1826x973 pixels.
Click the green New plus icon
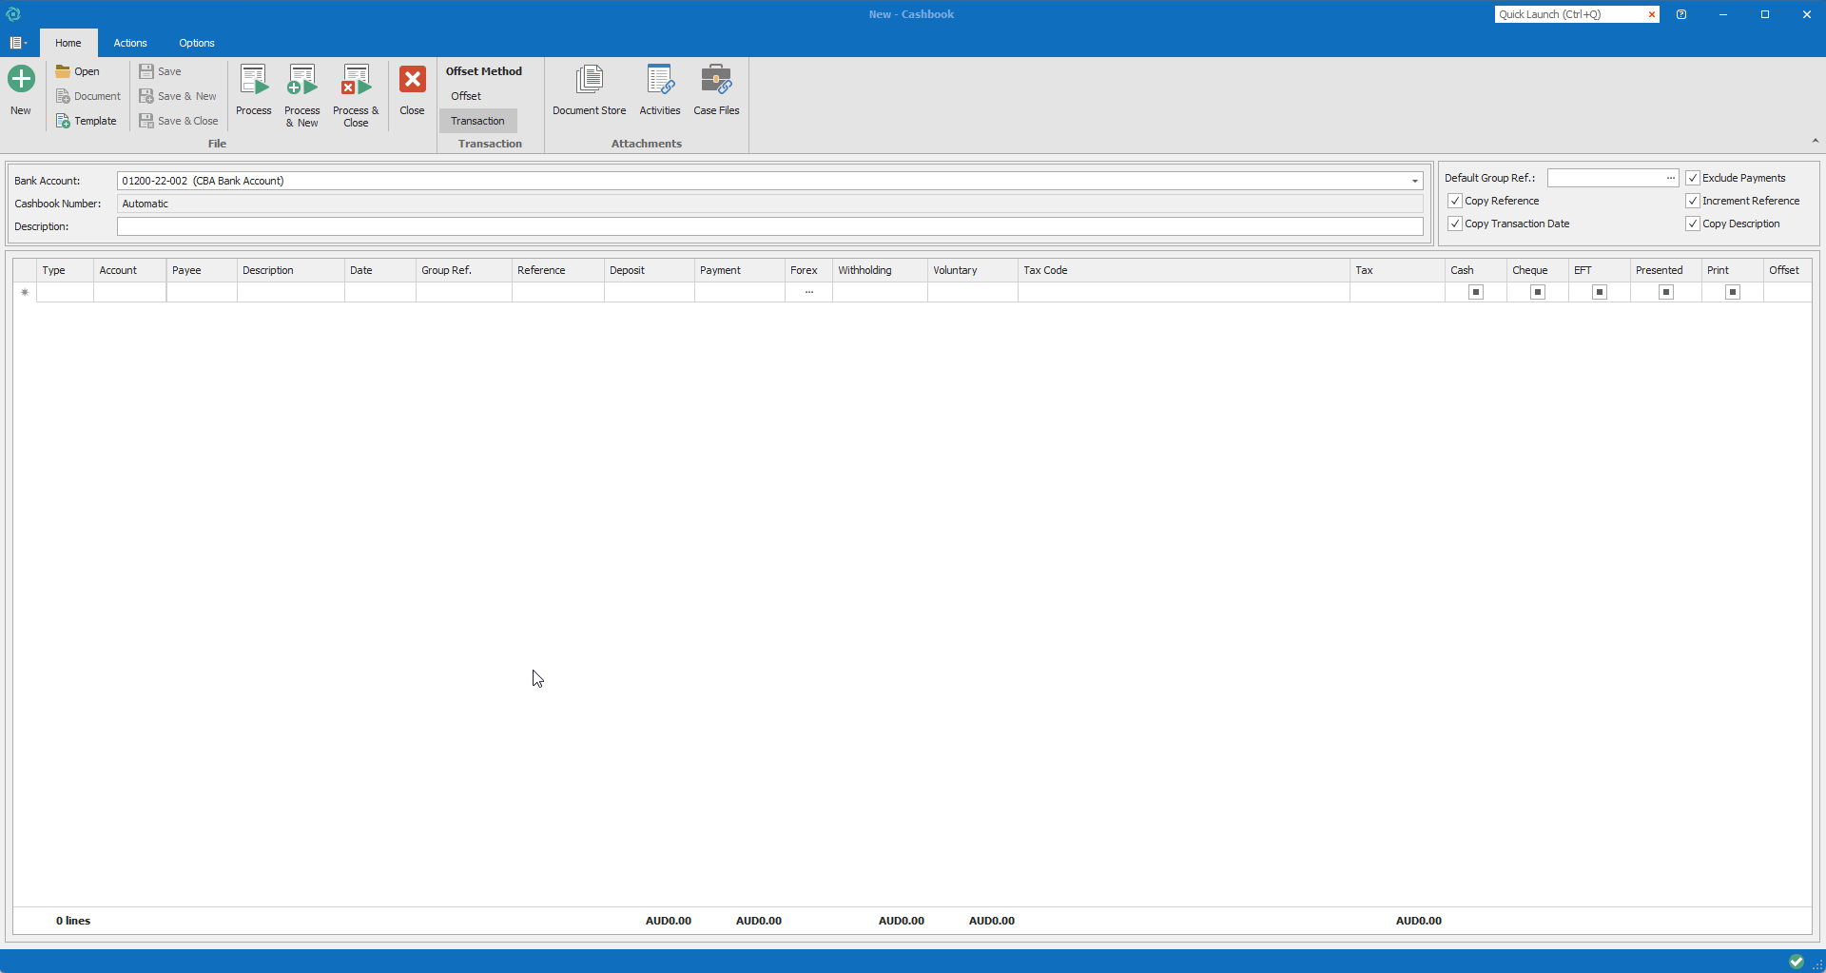[21, 80]
